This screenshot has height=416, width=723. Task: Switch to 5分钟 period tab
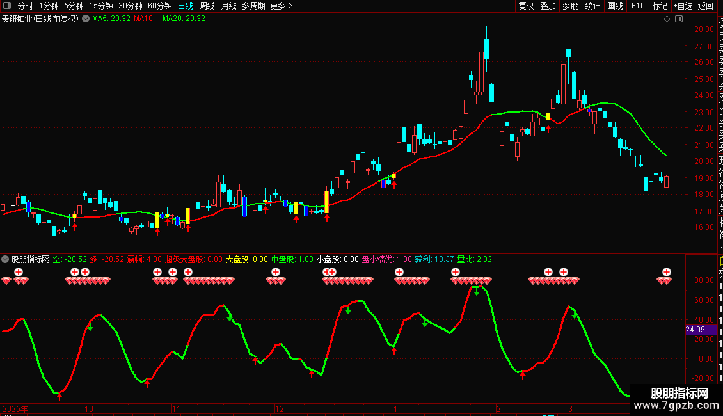click(74, 6)
